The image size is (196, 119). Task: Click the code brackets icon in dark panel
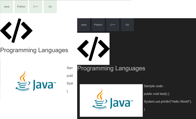pos(93,49)
